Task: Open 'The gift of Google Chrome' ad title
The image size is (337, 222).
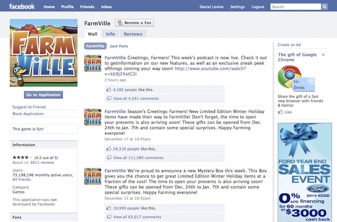Action: pos(297,57)
